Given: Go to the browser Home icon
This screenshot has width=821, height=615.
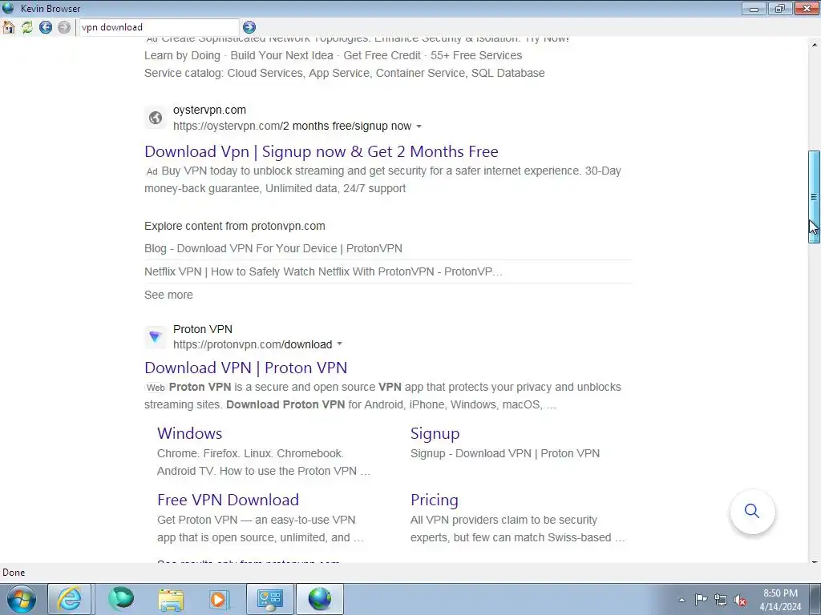Looking at the screenshot, I should pyautogui.click(x=8, y=27).
